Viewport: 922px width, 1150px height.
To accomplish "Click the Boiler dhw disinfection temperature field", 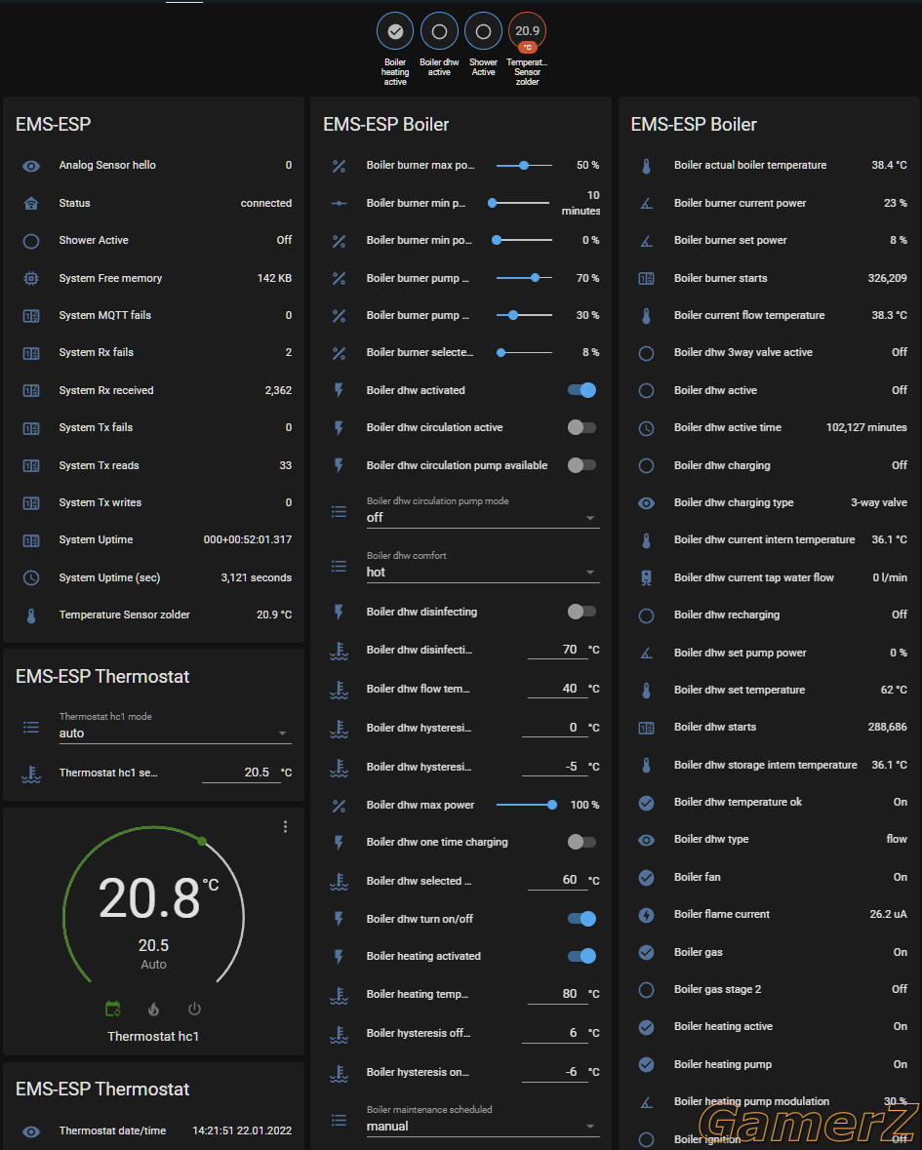I will tap(557, 650).
